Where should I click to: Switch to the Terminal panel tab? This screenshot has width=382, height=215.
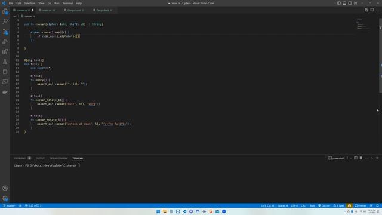point(78,158)
